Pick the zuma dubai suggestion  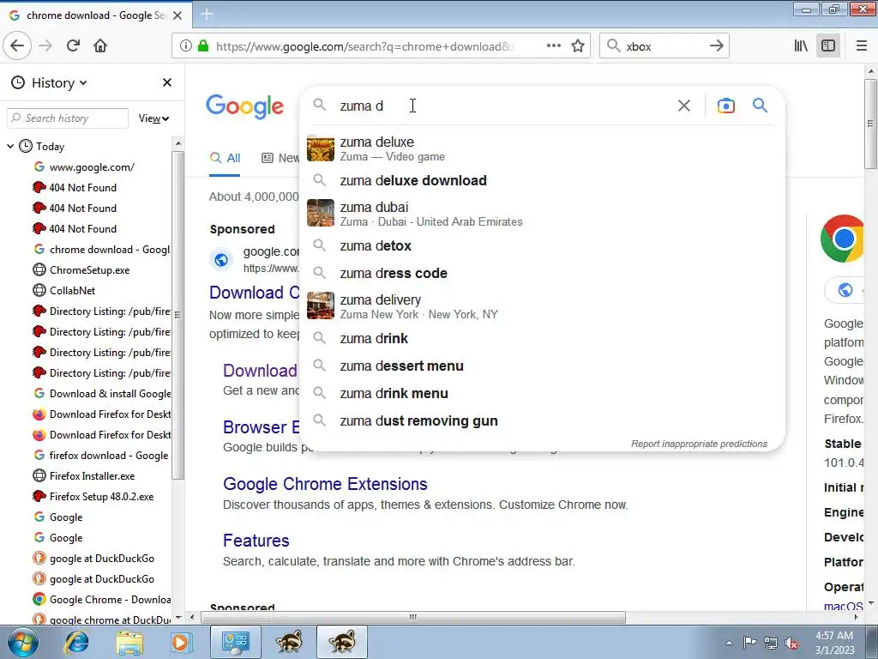coord(542,214)
